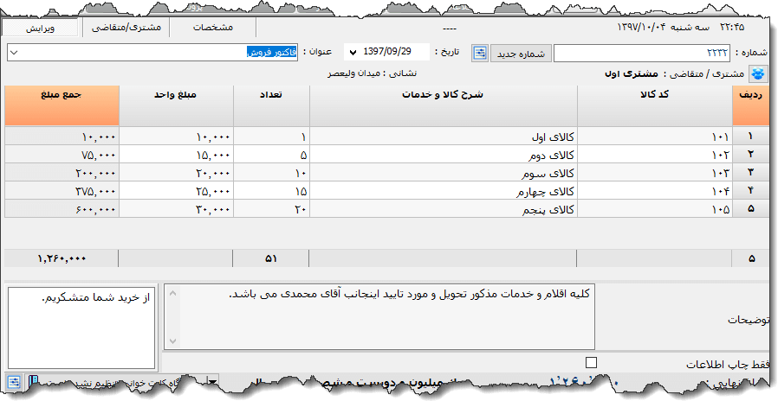Click the از خرید شما متشکریم note box

pyautogui.click(x=81, y=327)
